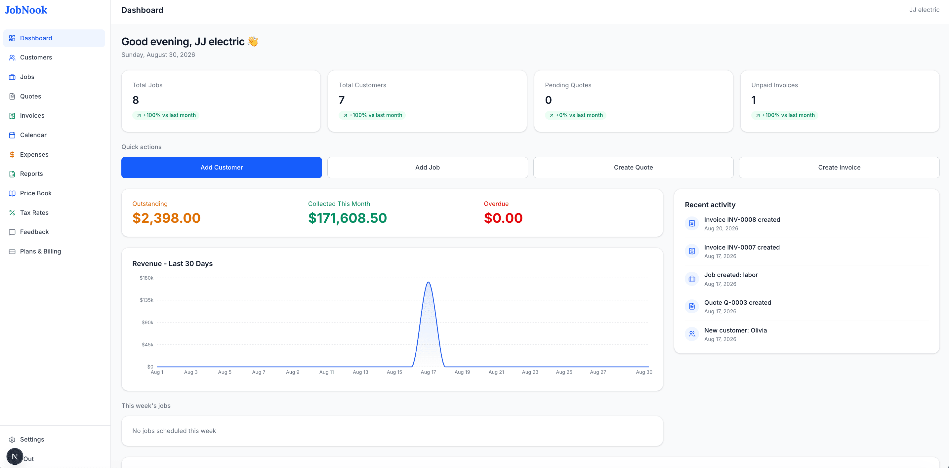Image resolution: width=949 pixels, height=468 pixels.
Task: Open Tax Rates settings page
Action: point(54,213)
